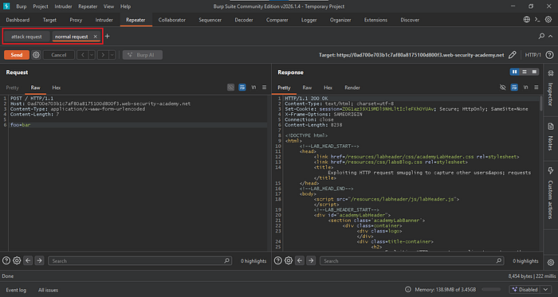Open Request editor hamburger menu
The image size is (558, 297).
264,88
